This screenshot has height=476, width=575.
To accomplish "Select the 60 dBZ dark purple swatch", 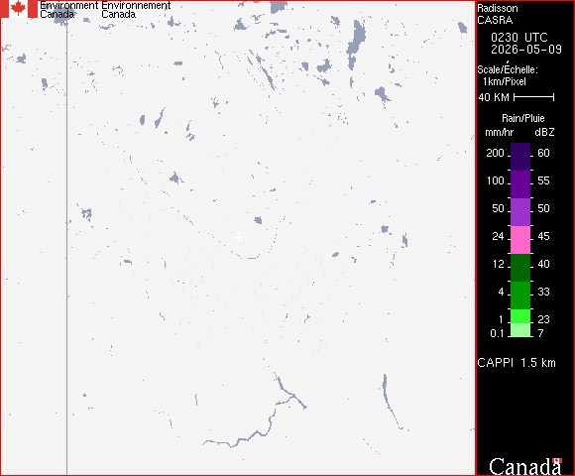I will (520, 157).
